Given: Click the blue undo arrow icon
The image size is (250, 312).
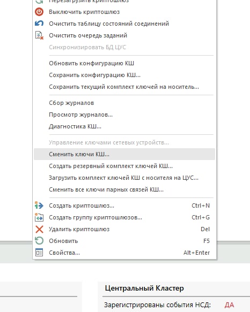Looking at the screenshot, I should 39,24.
